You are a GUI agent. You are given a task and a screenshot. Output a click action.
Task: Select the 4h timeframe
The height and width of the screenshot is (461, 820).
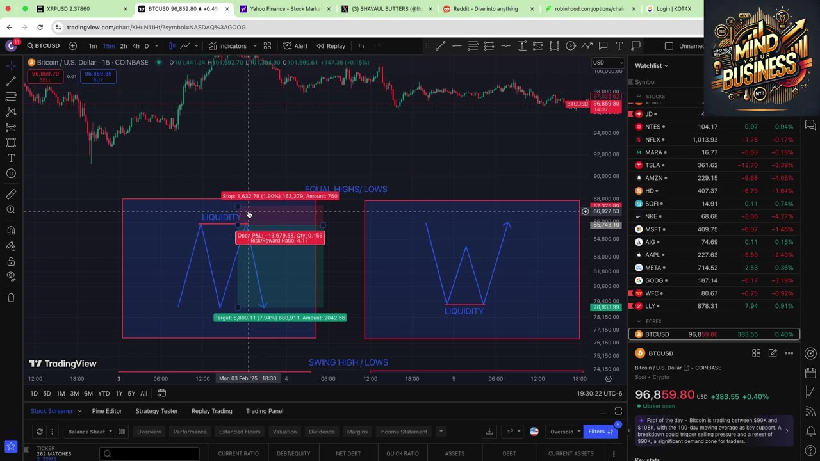tap(135, 46)
